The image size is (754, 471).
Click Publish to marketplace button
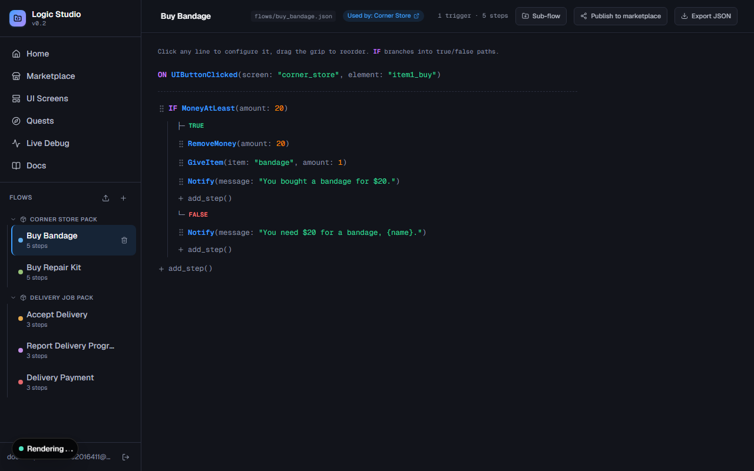(620, 16)
